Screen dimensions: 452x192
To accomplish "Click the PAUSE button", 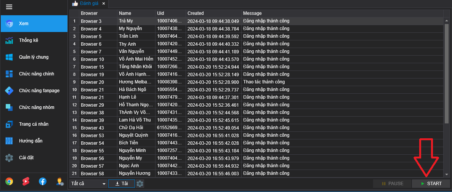I will tap(392, 184).
